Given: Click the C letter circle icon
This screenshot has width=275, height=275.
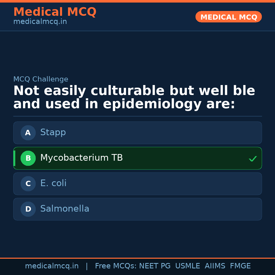Looking at the screenshot, I should [28, 184].
